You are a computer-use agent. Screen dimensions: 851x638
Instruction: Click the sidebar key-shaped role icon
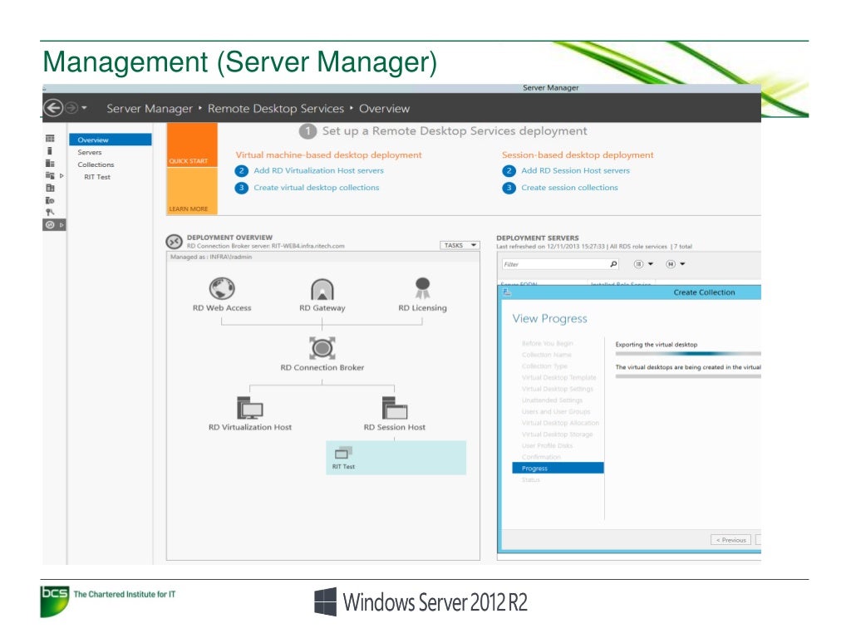[x=50, y=212]
